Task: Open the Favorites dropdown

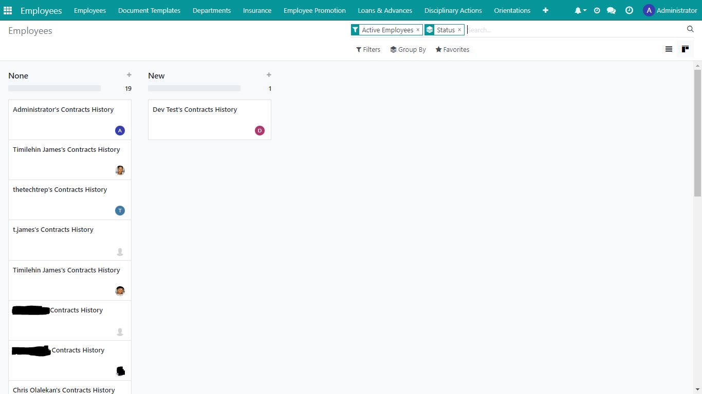Action: [x=452, y=49]
